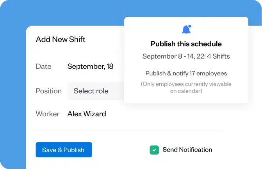Click the Alex Wizard worker field

pos(87,114)
